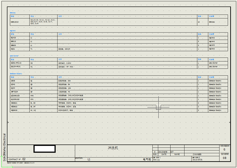Select the 冲洗机 project title text
237x168 pixels.
113,148
